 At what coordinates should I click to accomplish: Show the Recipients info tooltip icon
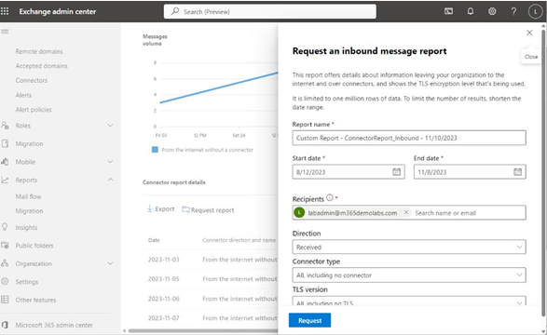330,198
